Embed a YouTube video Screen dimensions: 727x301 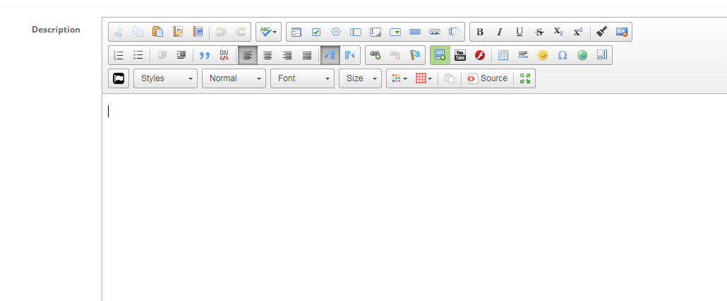pyautogui.click(x=460, y=55)
